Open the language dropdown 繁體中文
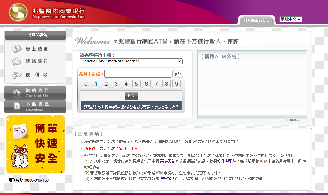The height and width of the screenshot is (195, 328). point(291,19)
